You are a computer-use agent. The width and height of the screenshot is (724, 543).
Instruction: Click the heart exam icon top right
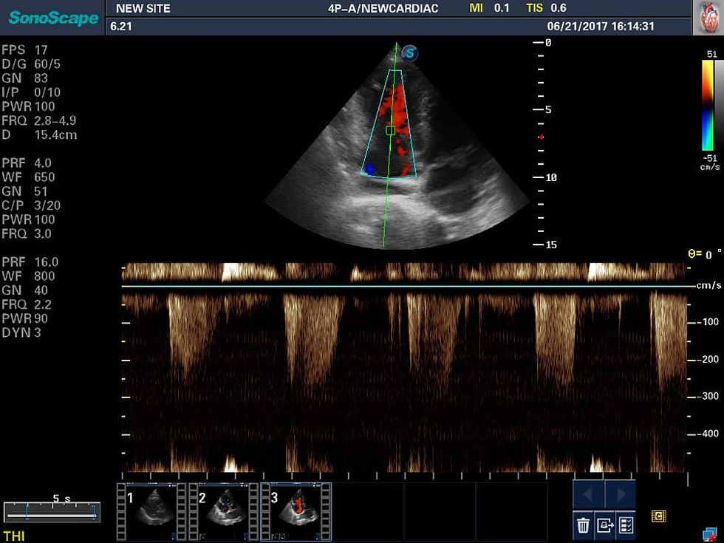pyautogui.click(x=708, y=18)
